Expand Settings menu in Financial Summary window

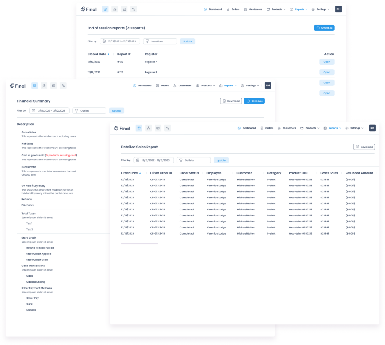pyautogui.click(x=250, y=86)
